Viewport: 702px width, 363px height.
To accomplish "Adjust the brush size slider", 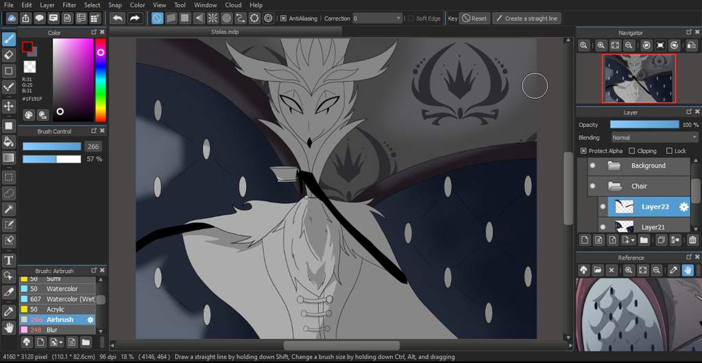I will click(52, 147).
